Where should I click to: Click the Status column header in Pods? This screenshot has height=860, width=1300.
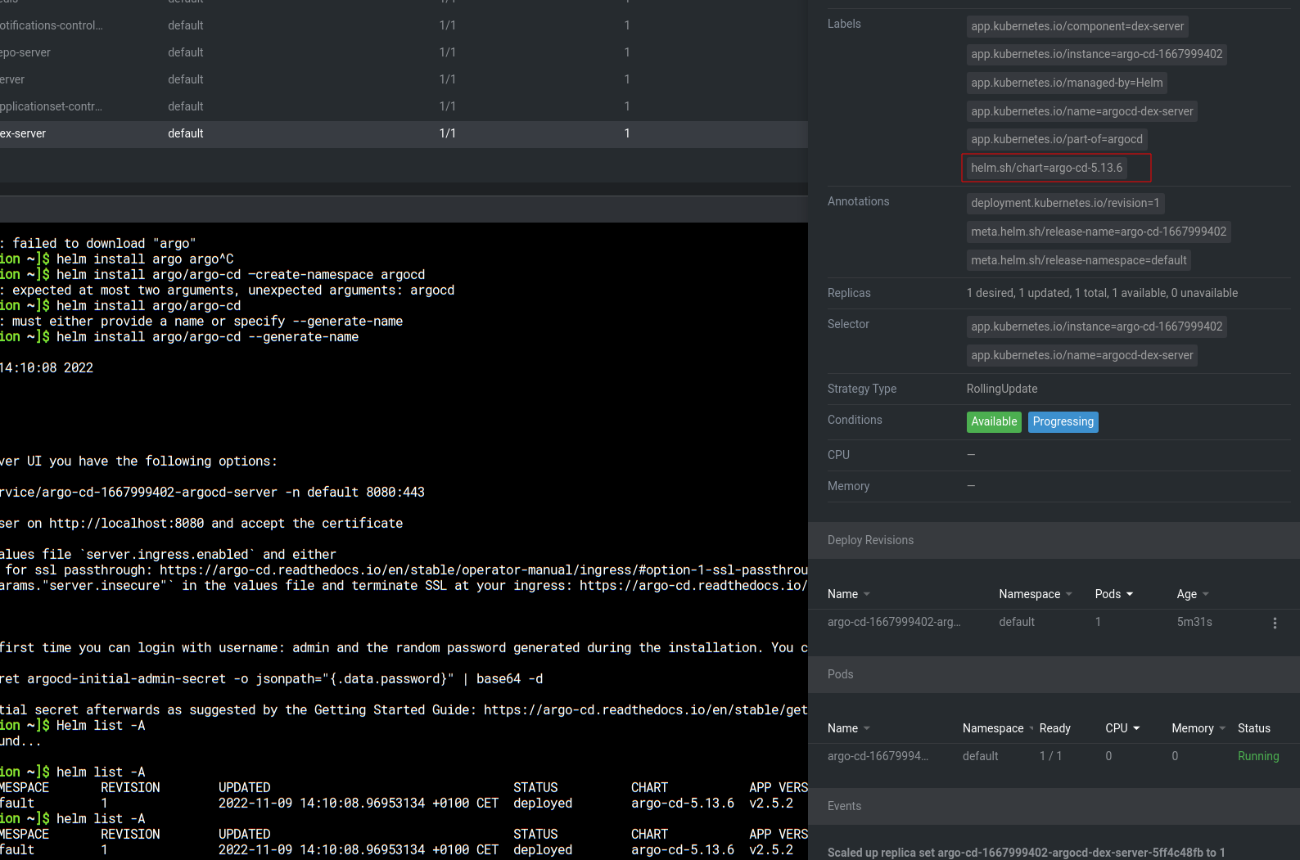click(1253, 728)
